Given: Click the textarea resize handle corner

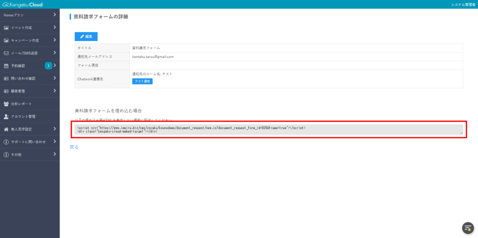Looking at the screenshot, I should click(462, 133).
